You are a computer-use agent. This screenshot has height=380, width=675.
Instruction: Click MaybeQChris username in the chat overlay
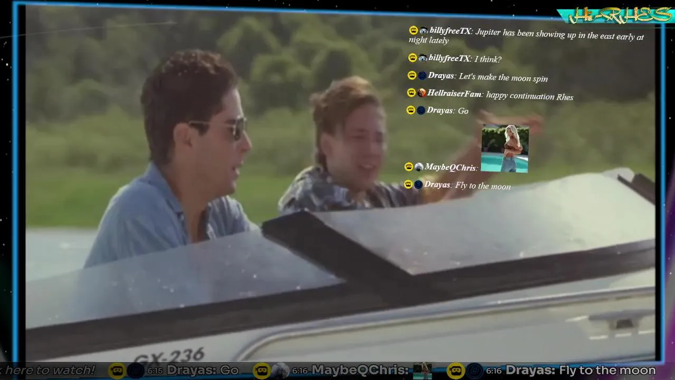pos(450,167)
